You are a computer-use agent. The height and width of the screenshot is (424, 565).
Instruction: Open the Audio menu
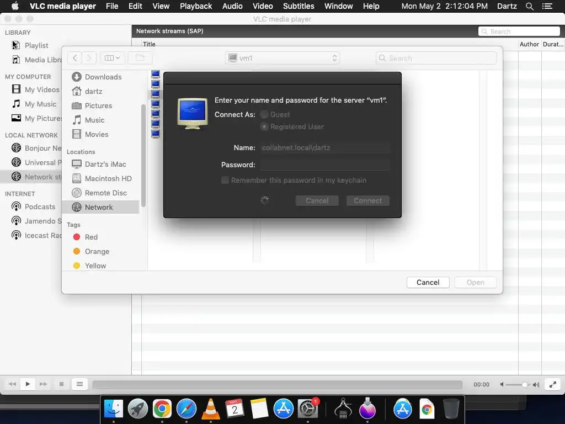point(232,6)
